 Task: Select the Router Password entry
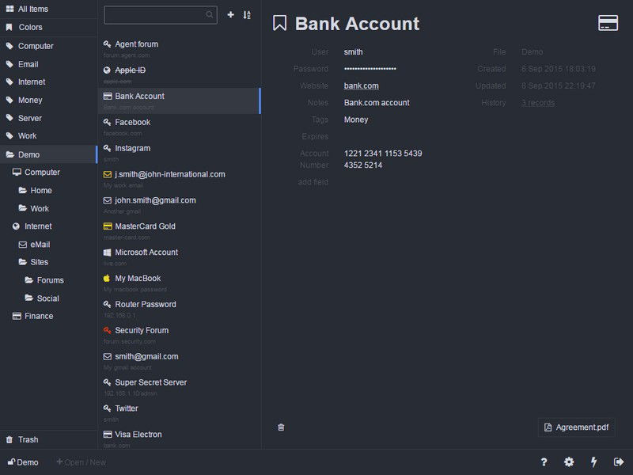(x=180, y=309)
